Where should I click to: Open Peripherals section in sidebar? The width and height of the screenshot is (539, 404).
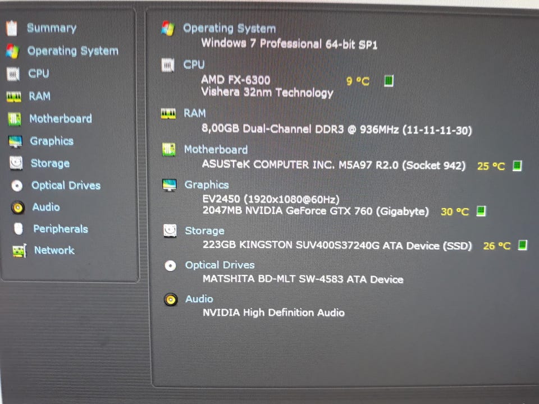[61, 229]
